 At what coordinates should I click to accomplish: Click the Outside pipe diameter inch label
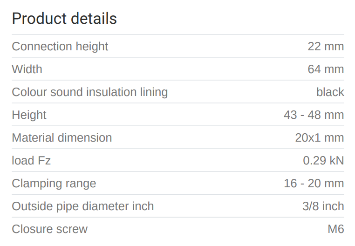coord(82,206)
